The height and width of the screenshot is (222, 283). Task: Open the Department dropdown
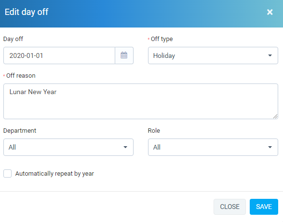[68, 147]
